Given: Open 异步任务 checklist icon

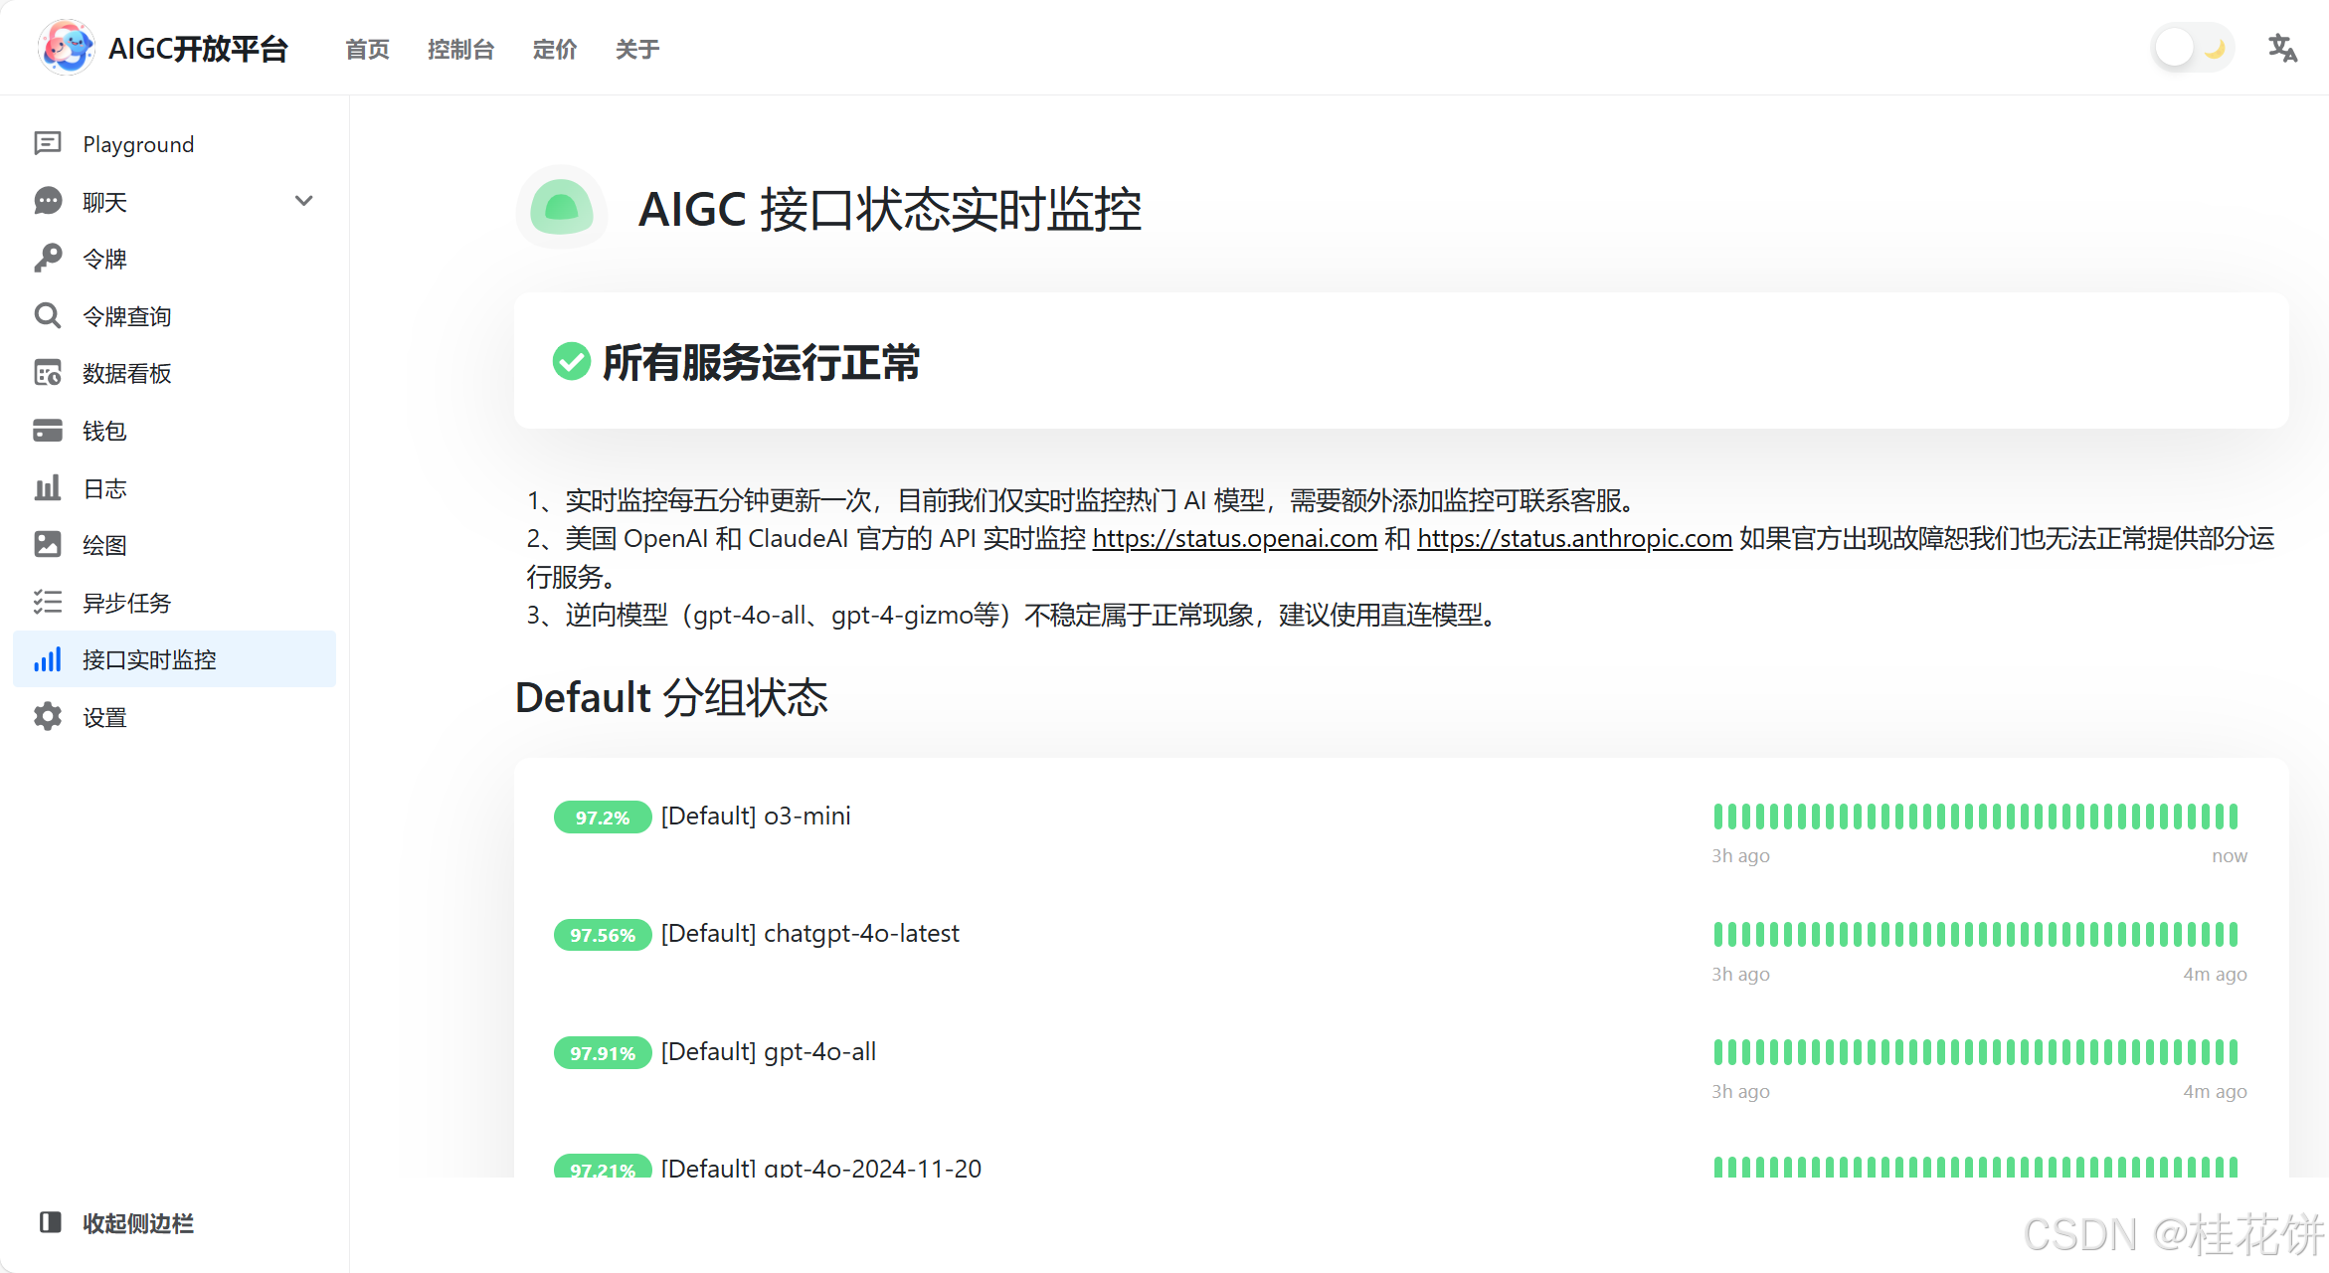Looking at the screenshot, I should tap(47, 603).
